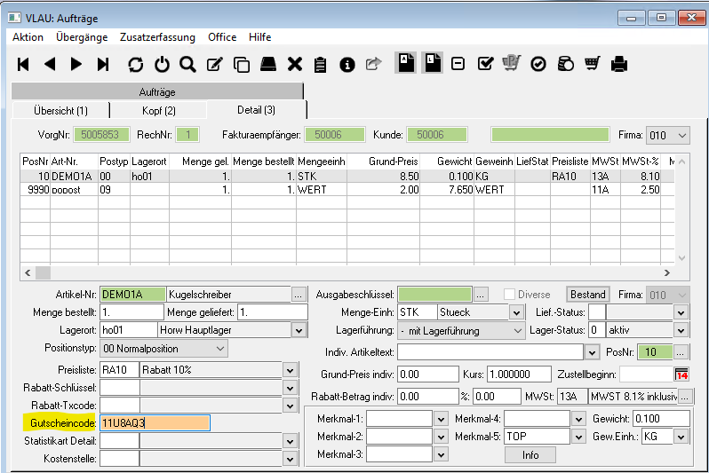709x473 pixels.
Task: Click the refresh arrows toolbar icon
Action: pos(135,64)
